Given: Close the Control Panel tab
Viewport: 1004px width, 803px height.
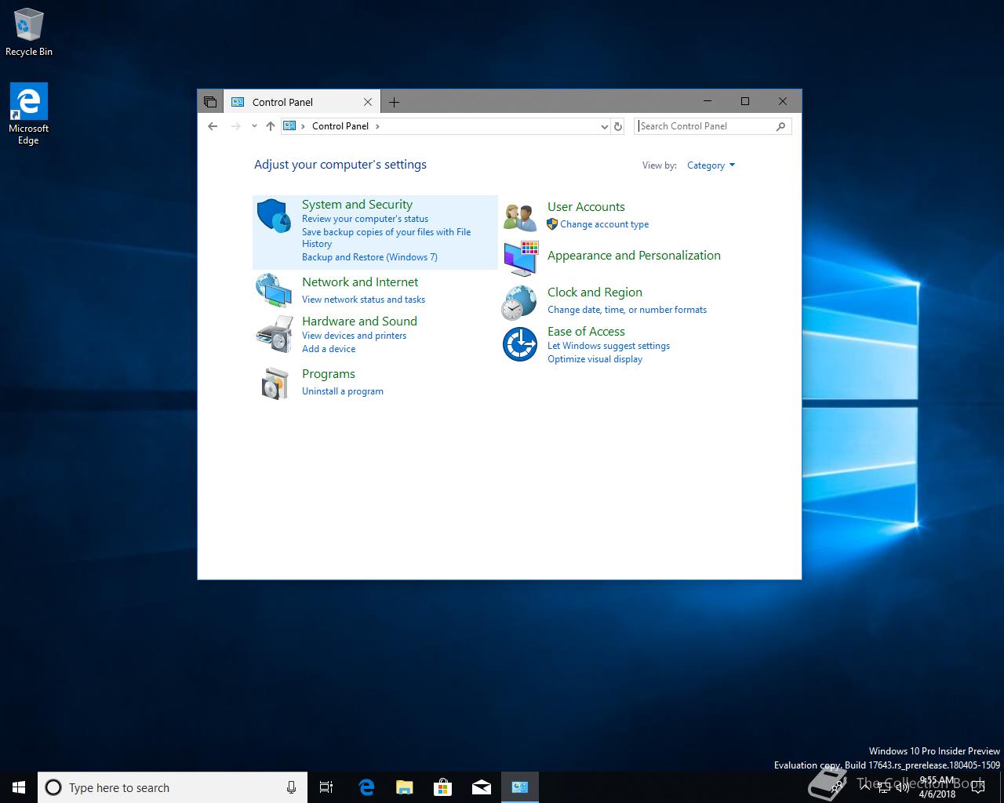Looking at the screenshot, I should tap(368, 102).
